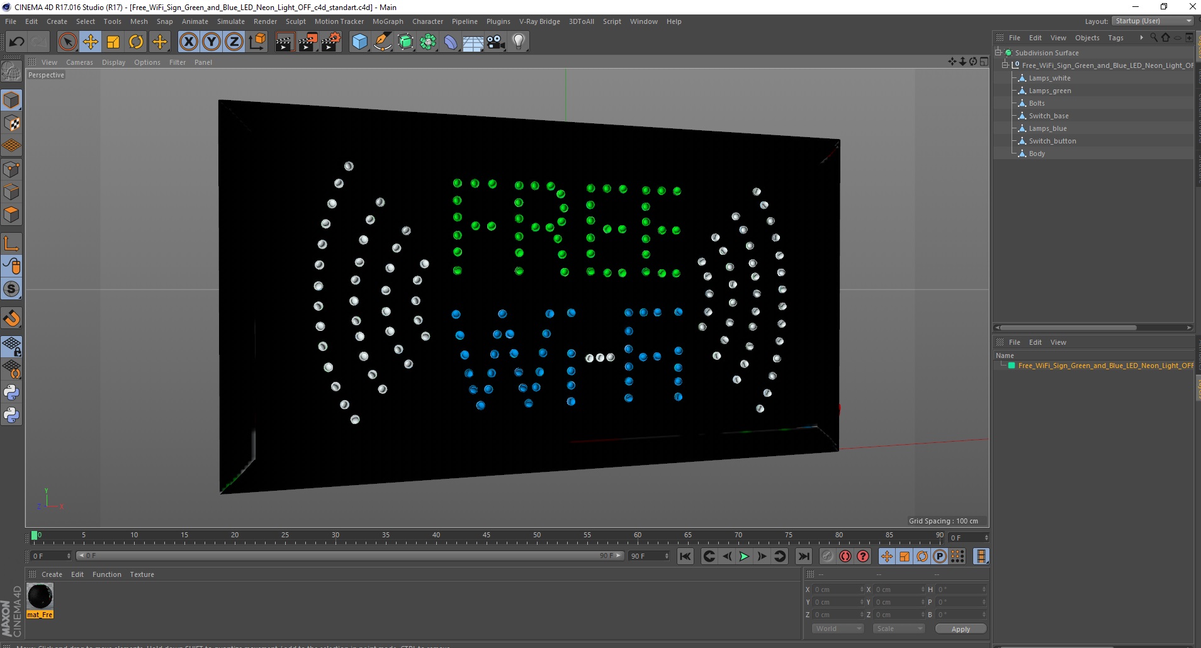
Task: Add a Subdivision Surface generator
Action: 406,42
